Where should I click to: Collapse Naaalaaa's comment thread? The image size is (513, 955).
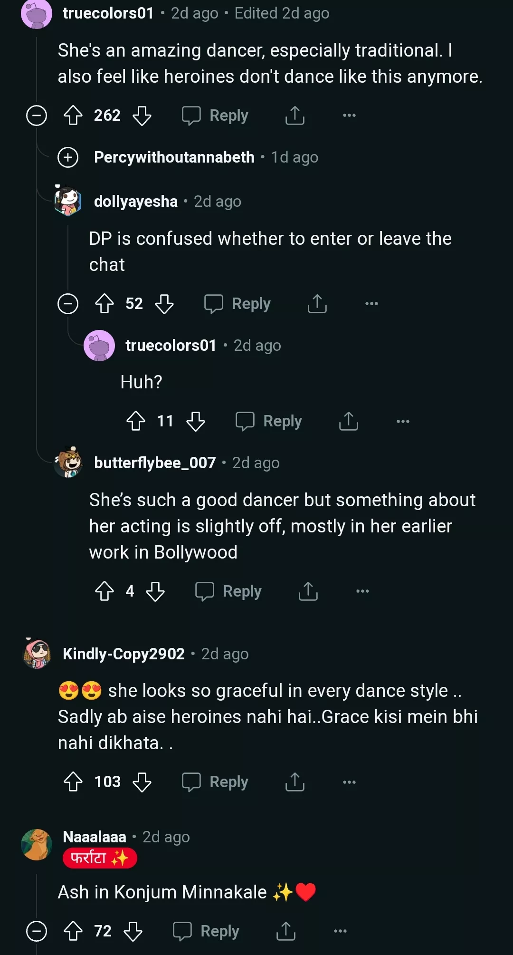click(x=37, y=931)
